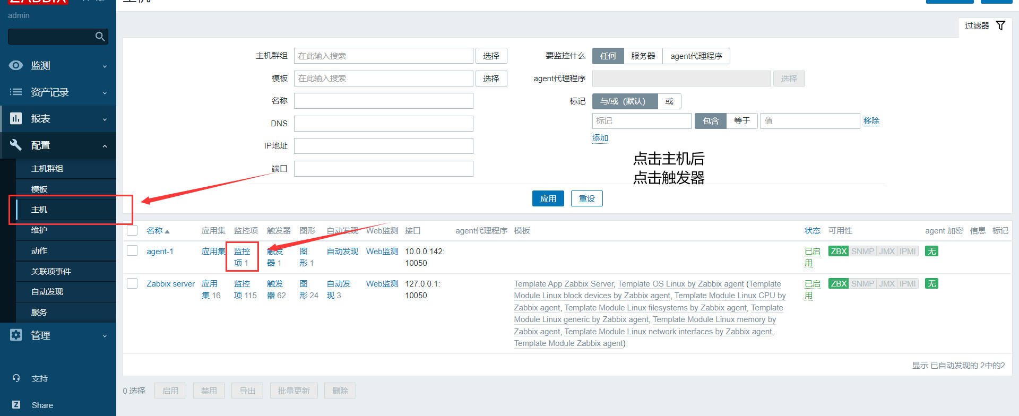Click the 重设 filter button
Screen dimensions: 1019x416
point(586,198)
